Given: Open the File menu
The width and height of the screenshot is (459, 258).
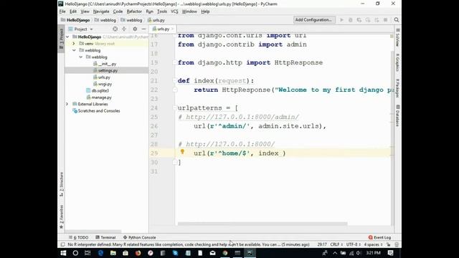Looking at the screenshot, I should point(62,11).
